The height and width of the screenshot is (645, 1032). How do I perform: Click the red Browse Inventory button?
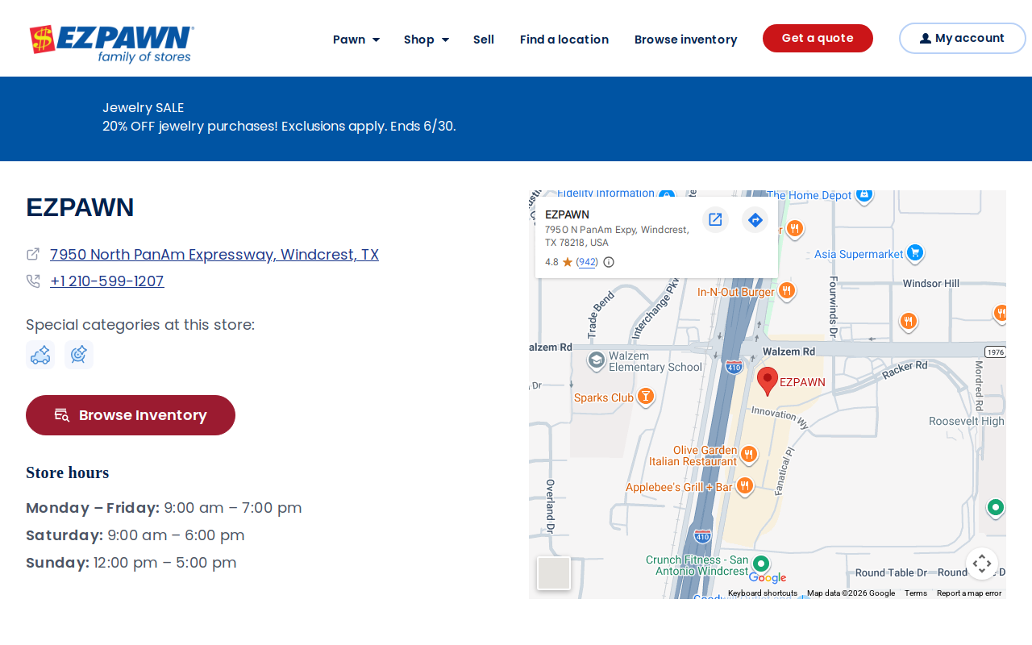click(131, 415)
